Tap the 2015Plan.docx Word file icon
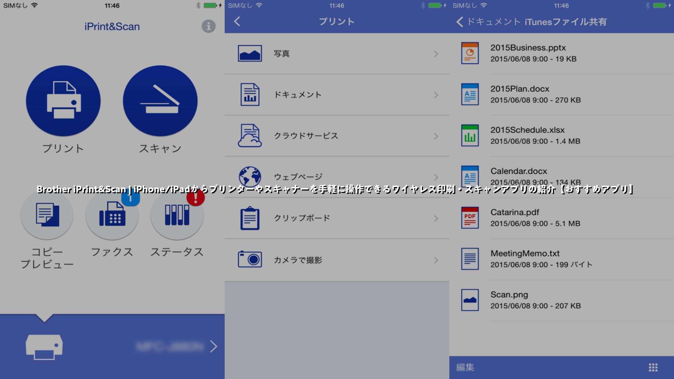The width and height of the screenshot is (674, 379). pos(470,94)
